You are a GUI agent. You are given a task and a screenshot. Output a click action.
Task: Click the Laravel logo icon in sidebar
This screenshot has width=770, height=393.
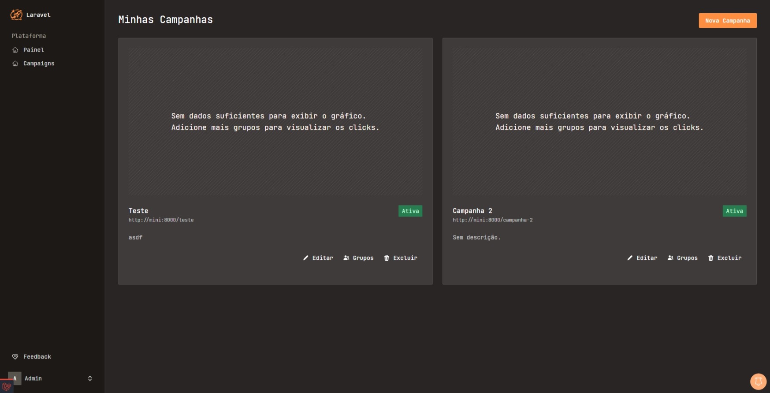[x=16, y=15]
